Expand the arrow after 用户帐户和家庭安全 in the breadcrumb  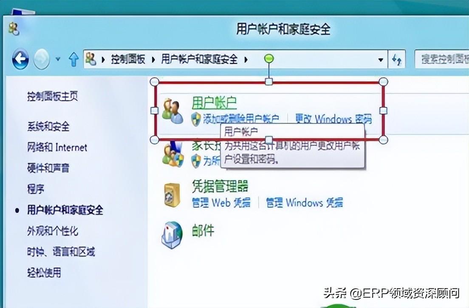246,59
